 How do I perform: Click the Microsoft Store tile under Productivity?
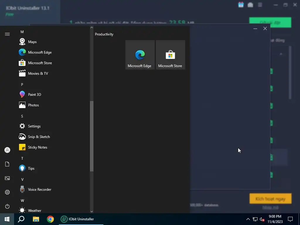click(171, 55)
